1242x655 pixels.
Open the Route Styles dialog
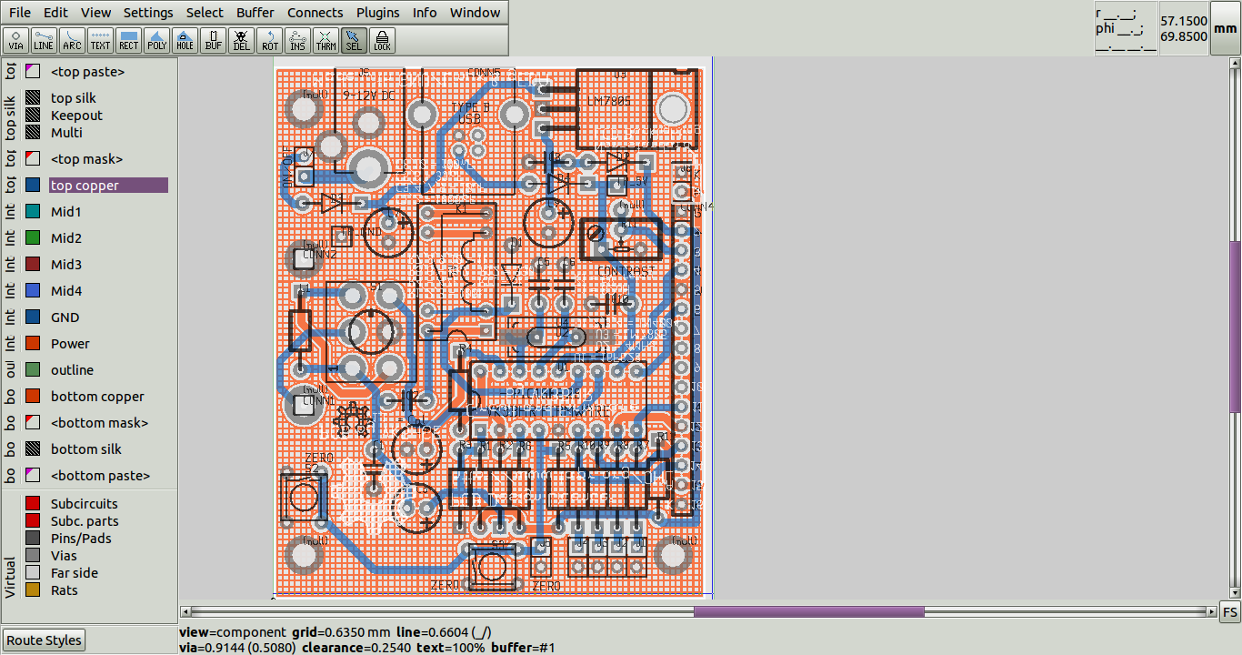pyautogui.click(x=44, y=640)
